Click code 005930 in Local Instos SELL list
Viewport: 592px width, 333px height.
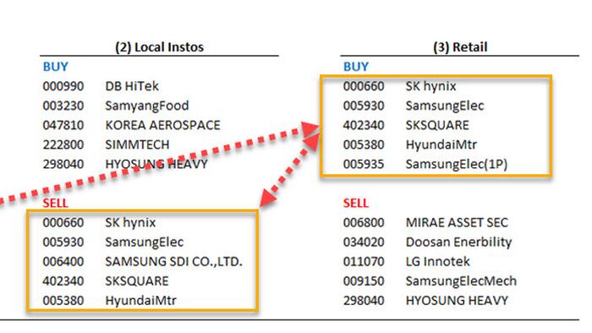[x=63, y=243]
